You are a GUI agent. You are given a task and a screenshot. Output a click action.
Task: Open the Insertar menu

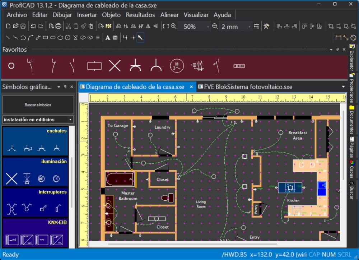pyautogui.click(x=87, y=15)
